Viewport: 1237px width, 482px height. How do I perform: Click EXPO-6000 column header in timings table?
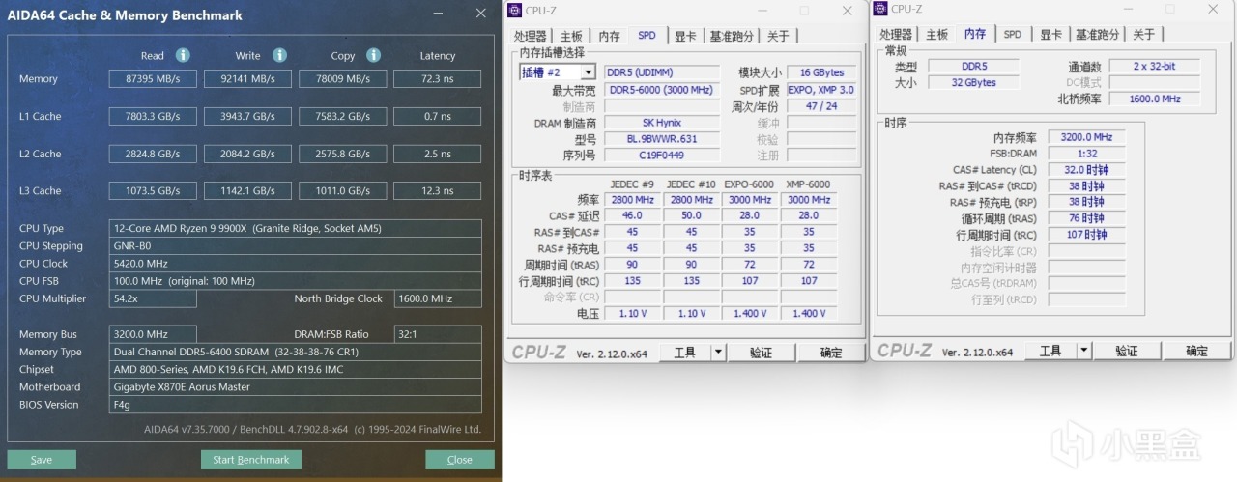point(749,184)
